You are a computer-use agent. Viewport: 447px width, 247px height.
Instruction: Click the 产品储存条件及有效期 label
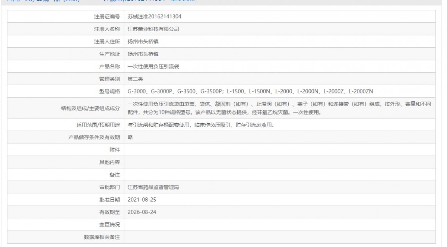(94, 137)
